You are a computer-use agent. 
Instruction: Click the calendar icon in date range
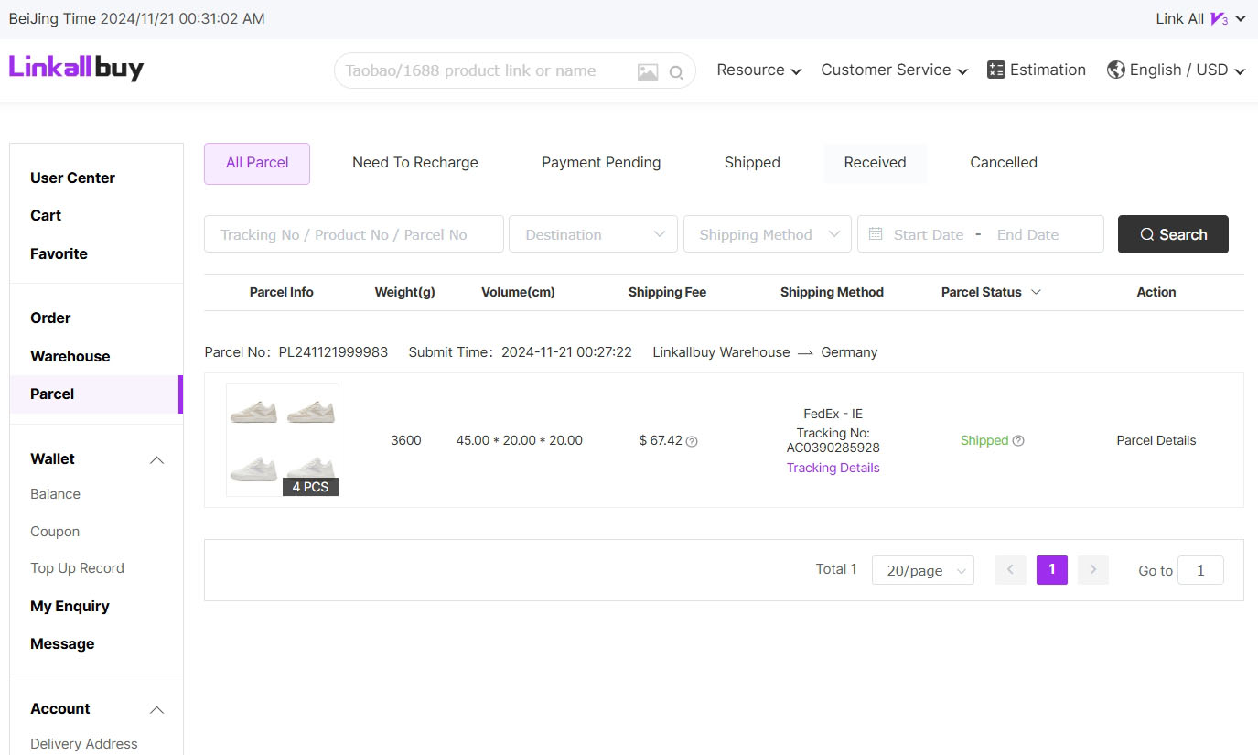click(x=876, y=234)
